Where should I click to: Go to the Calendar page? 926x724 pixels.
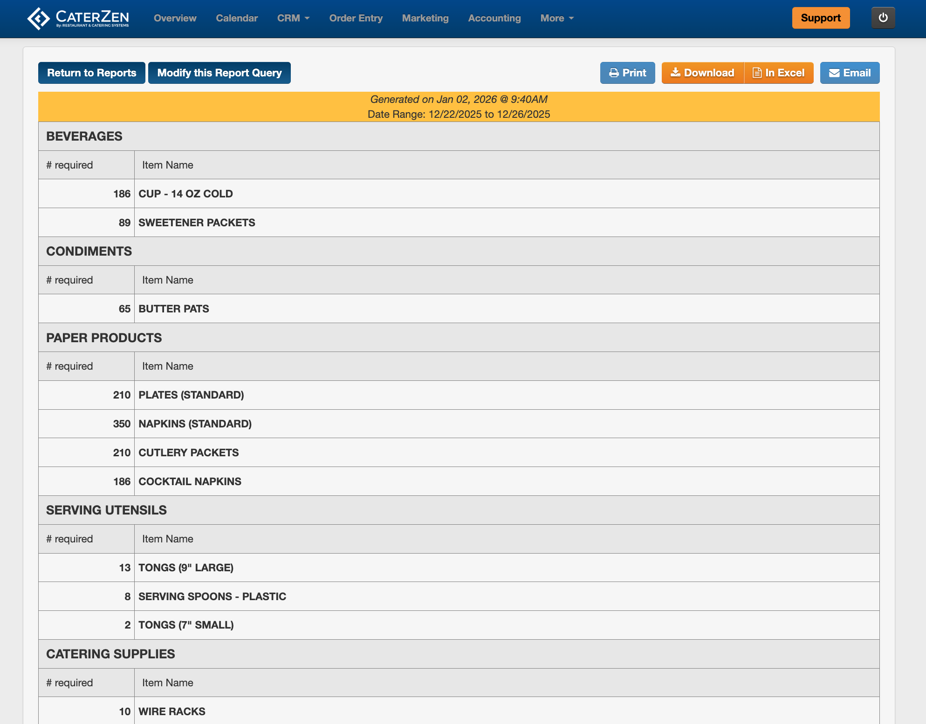click(237, 18)
